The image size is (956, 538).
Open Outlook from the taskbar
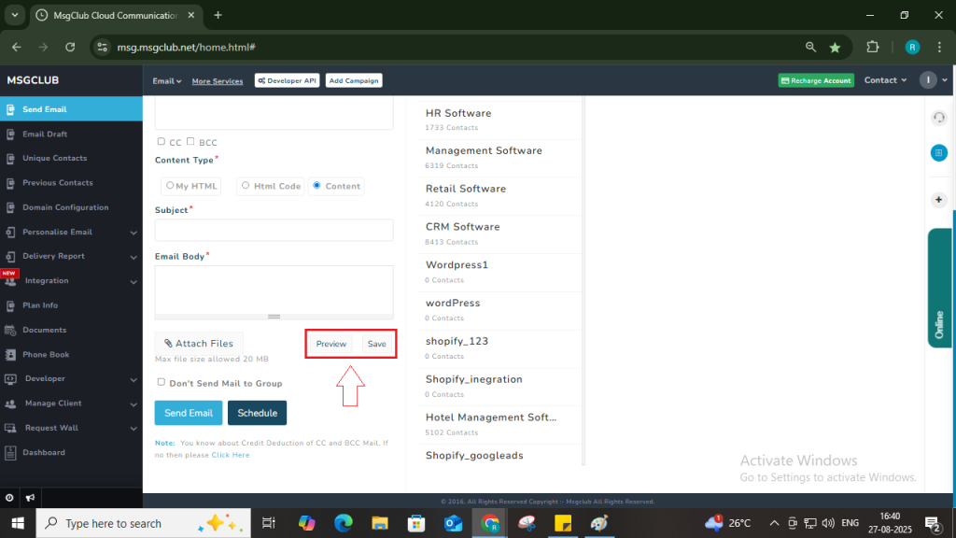tap(453, 523)
